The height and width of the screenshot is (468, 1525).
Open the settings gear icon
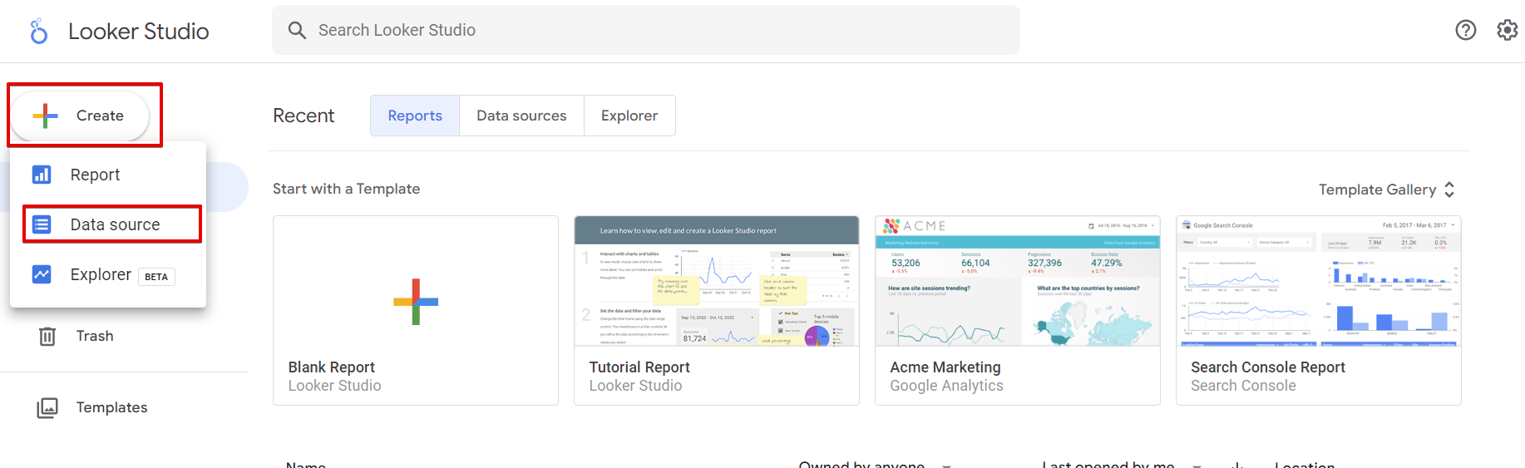tap(1508, 30)
